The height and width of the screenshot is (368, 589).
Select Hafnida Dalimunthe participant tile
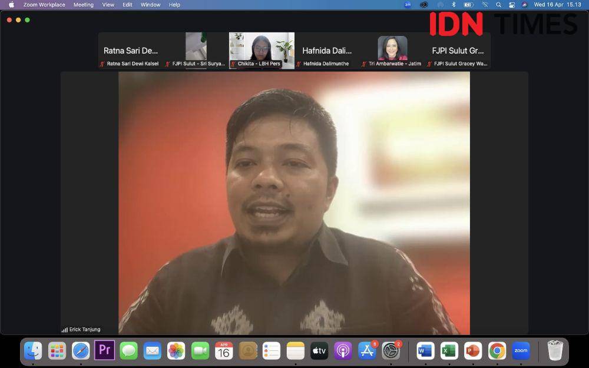(x=327, y=51)
